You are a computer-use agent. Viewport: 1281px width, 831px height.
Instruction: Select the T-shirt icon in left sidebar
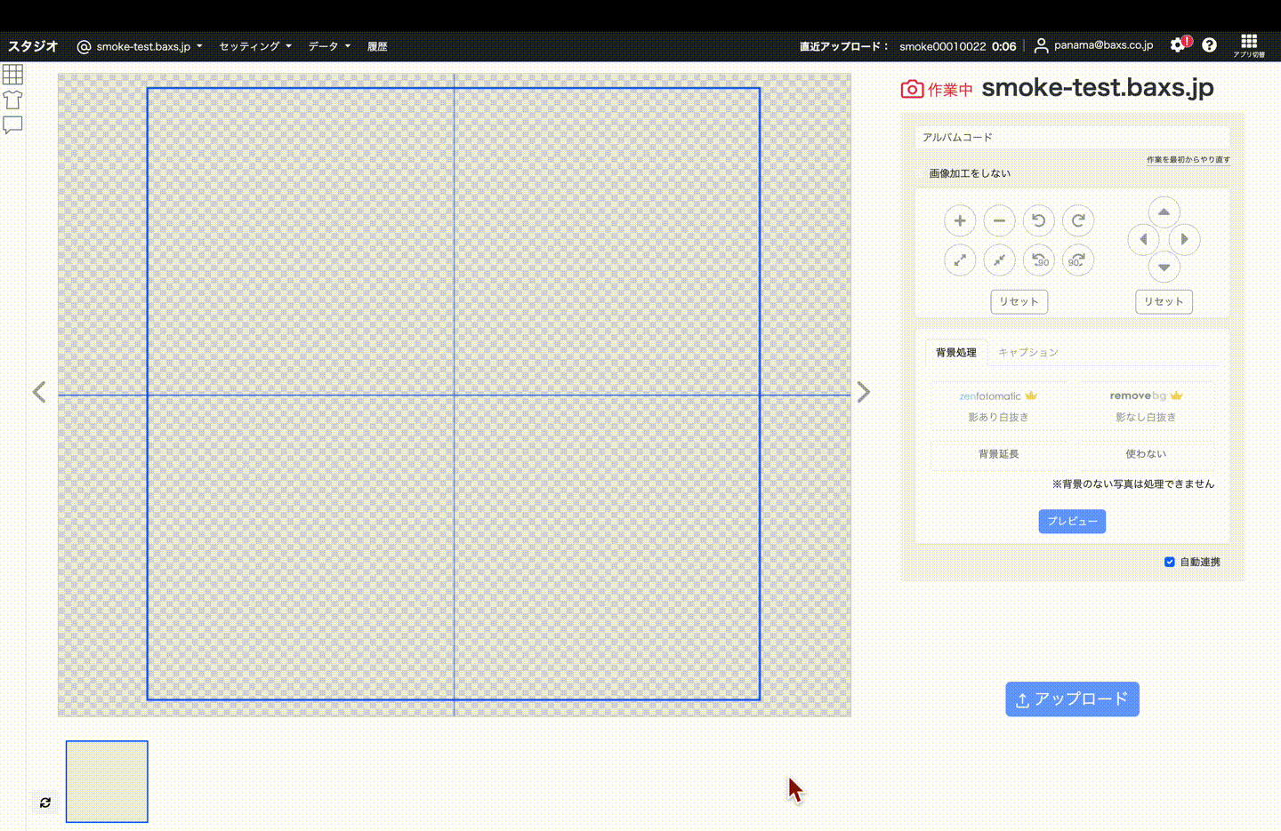click(12, 100)
